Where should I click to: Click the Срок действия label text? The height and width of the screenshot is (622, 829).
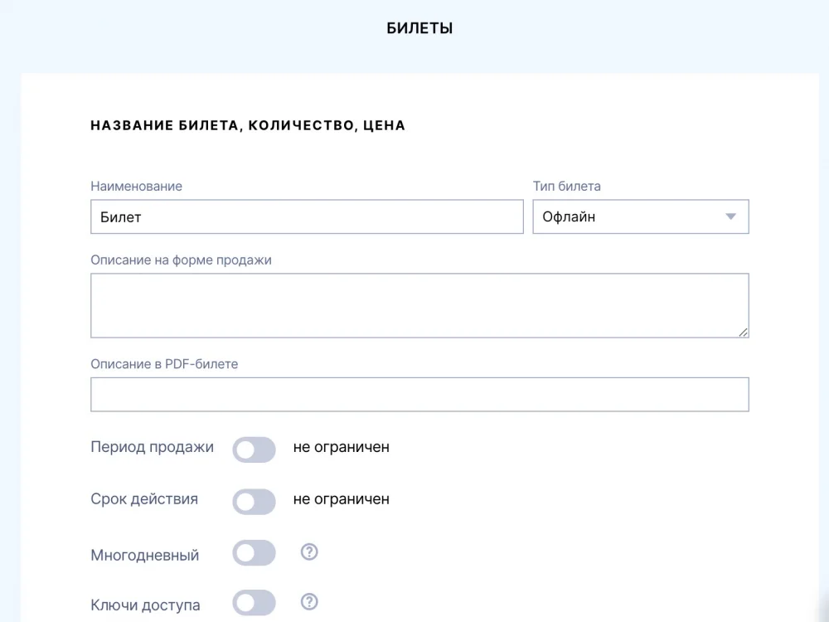coord(144,499)
